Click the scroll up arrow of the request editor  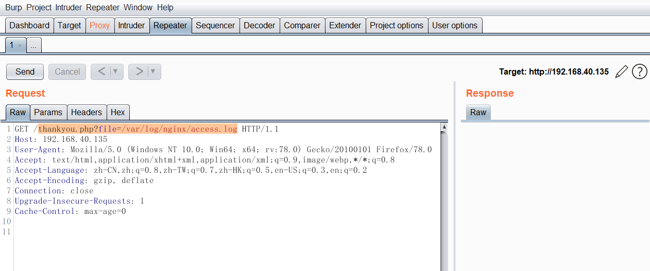pos(444,127)
